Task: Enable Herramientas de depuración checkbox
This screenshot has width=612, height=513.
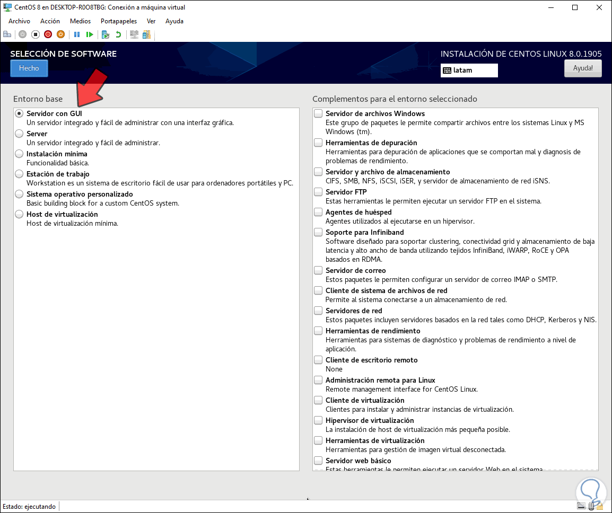Action: [319, 143]
